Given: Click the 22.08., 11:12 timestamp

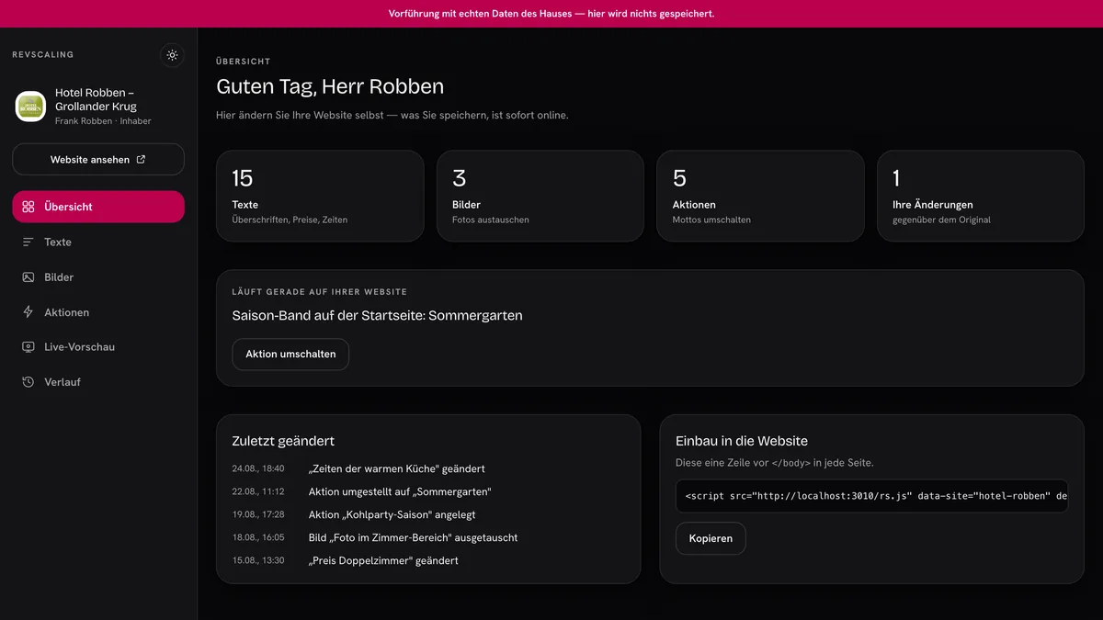Looking at the screenshot, I should (x=258, y=491).
